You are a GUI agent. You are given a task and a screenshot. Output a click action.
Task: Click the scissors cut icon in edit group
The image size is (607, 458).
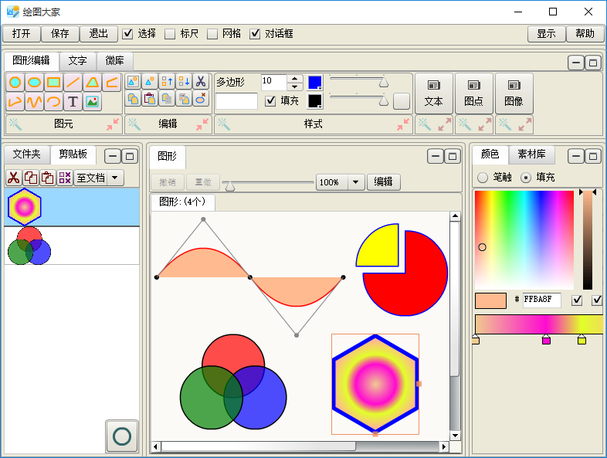pos(201,81)
